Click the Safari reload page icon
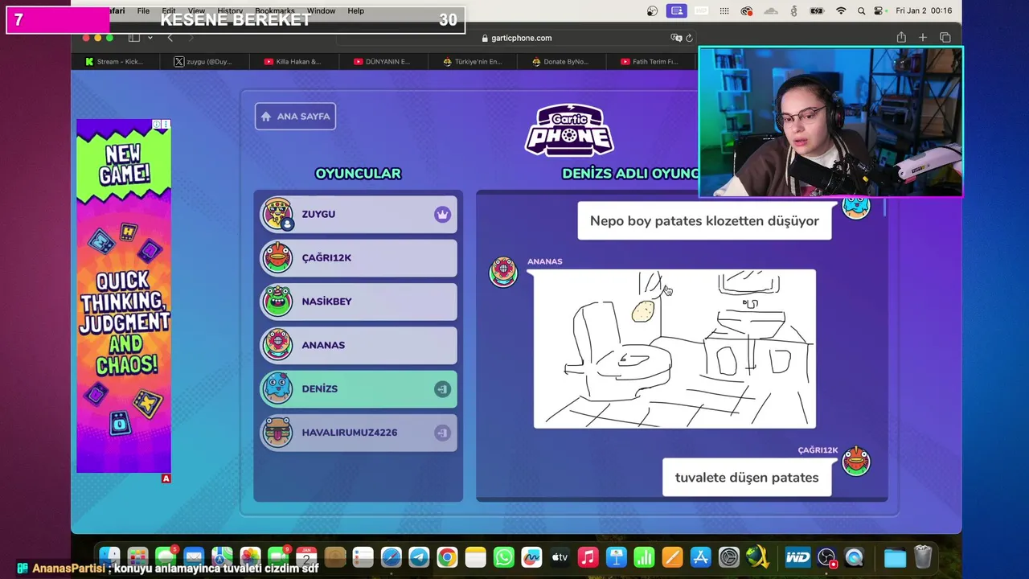This screenshot has height=579, width=1029. coord(689,38)
